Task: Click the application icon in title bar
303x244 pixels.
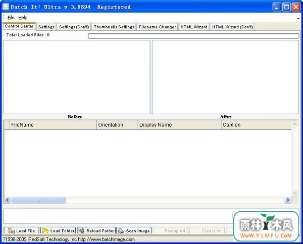Action: pyautogui.click(x=6, y=7)
